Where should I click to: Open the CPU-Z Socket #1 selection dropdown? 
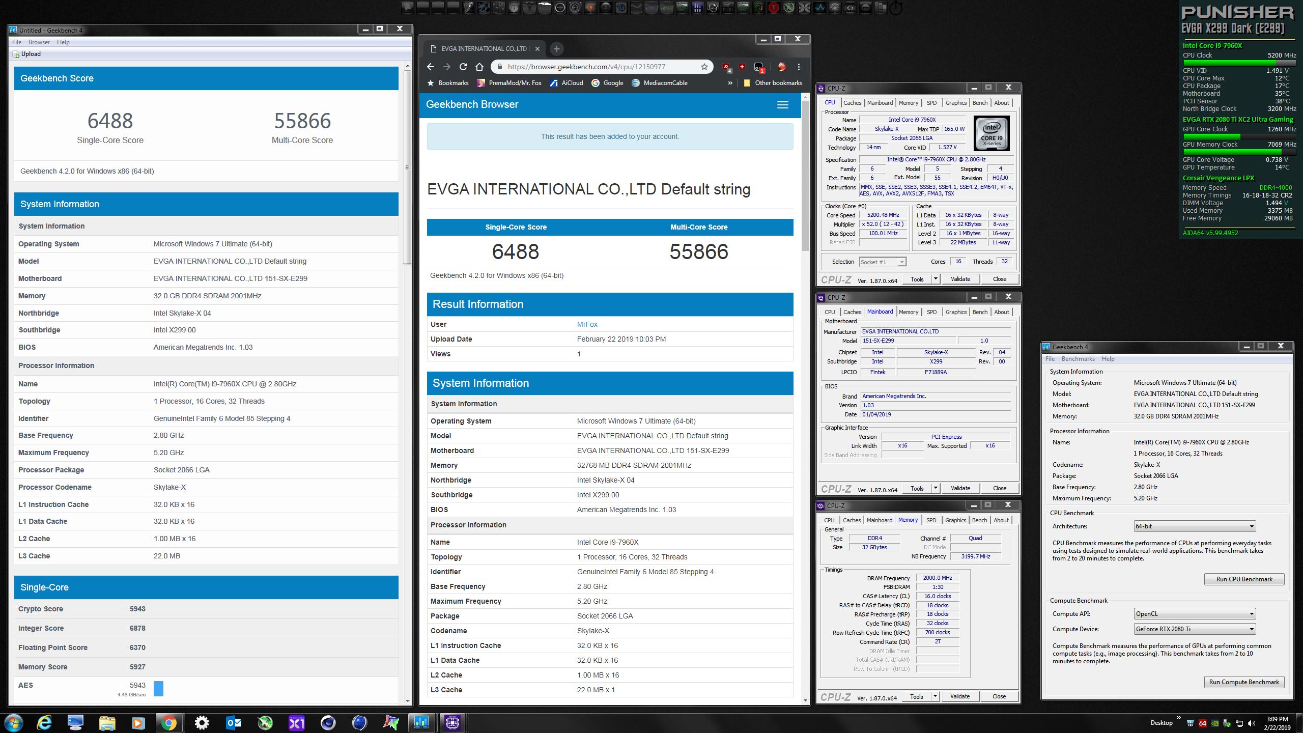(x=901, y=262)
